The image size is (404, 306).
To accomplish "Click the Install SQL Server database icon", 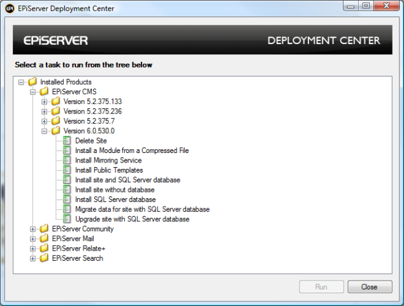I will (x=68, y=200).
